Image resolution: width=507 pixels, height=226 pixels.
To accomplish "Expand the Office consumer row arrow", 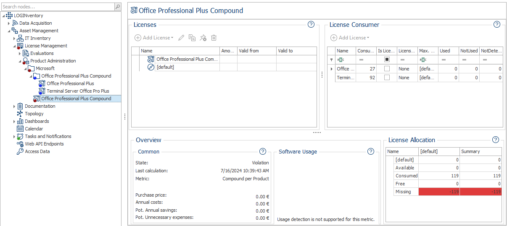I will coord(331,69).
